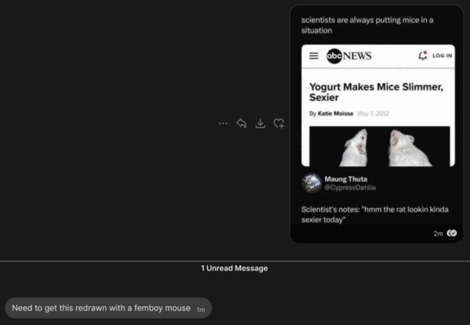The height and width of the screenshot is (325, 470).
Task: Open the three-dot more options menu
Action: point(223,124)
